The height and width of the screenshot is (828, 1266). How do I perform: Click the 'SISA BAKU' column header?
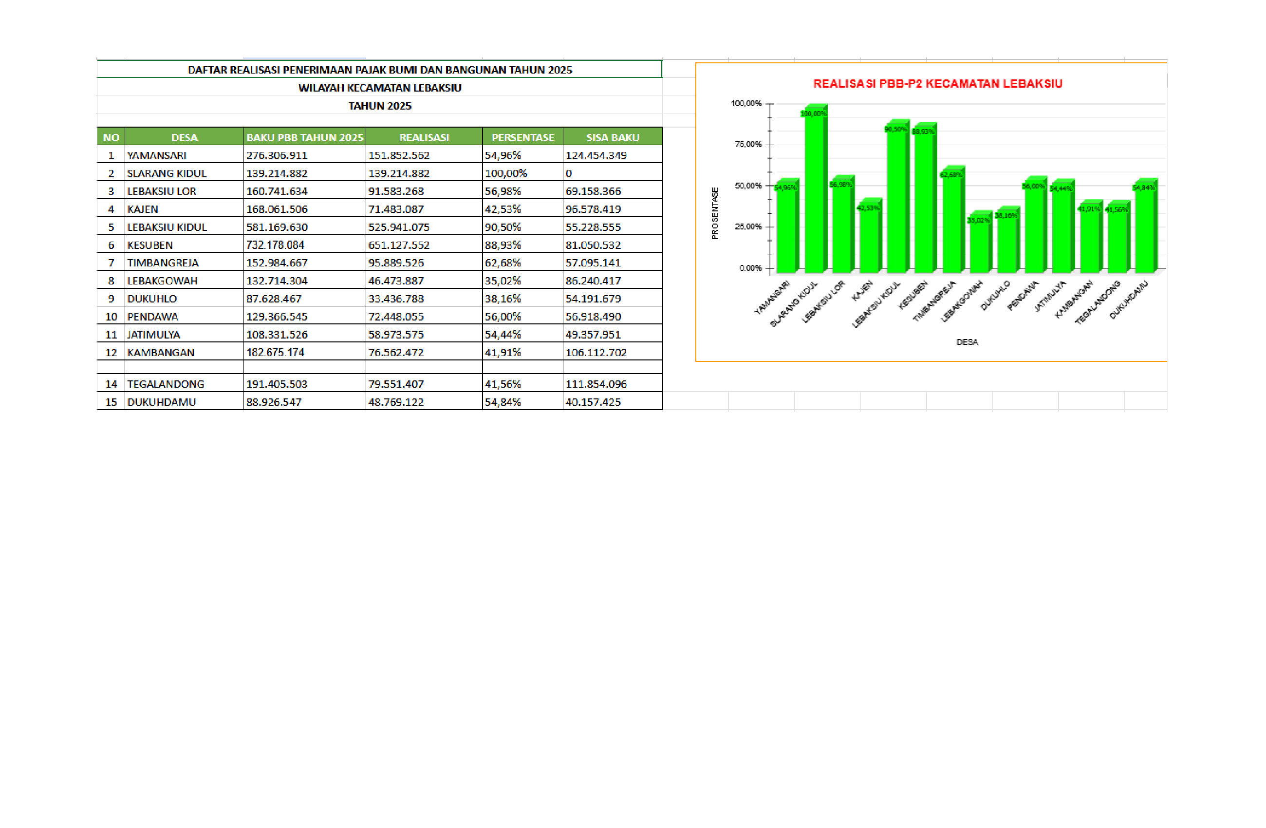click(x=613, y=137)
